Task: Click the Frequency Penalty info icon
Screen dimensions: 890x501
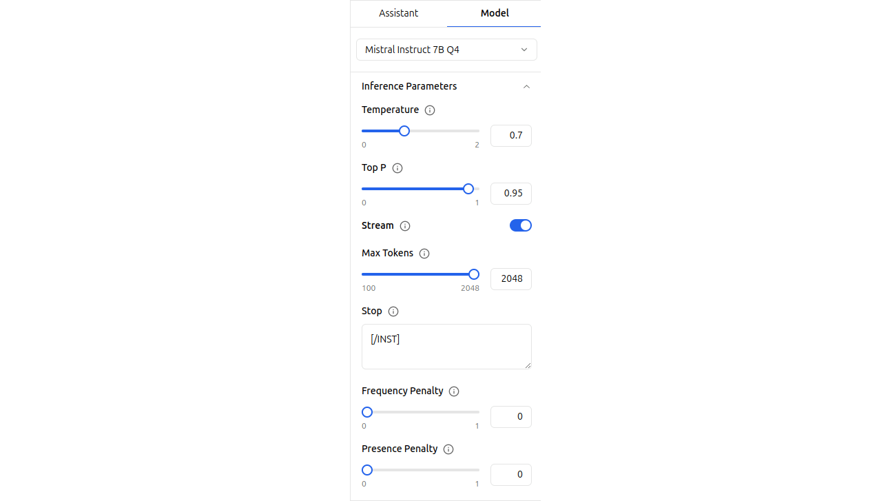Action: 454,391
